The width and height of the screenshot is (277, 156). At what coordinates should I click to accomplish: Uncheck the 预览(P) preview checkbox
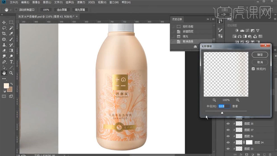coord(253,69)
